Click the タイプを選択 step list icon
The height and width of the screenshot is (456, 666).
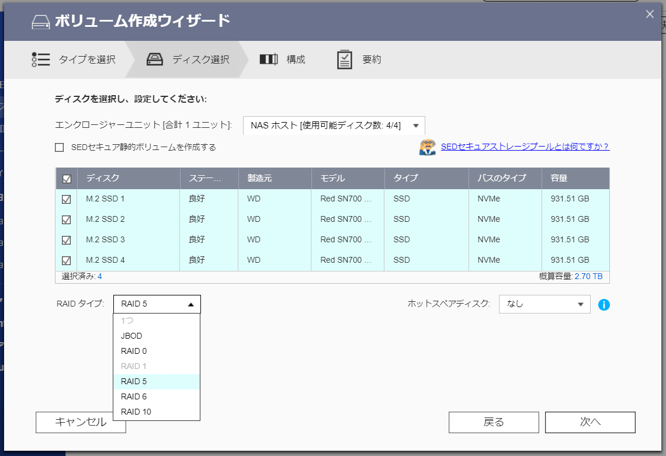[41, 60]
